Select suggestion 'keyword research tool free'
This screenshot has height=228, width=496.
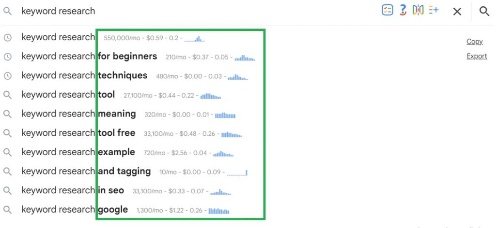tap(78, 133)
